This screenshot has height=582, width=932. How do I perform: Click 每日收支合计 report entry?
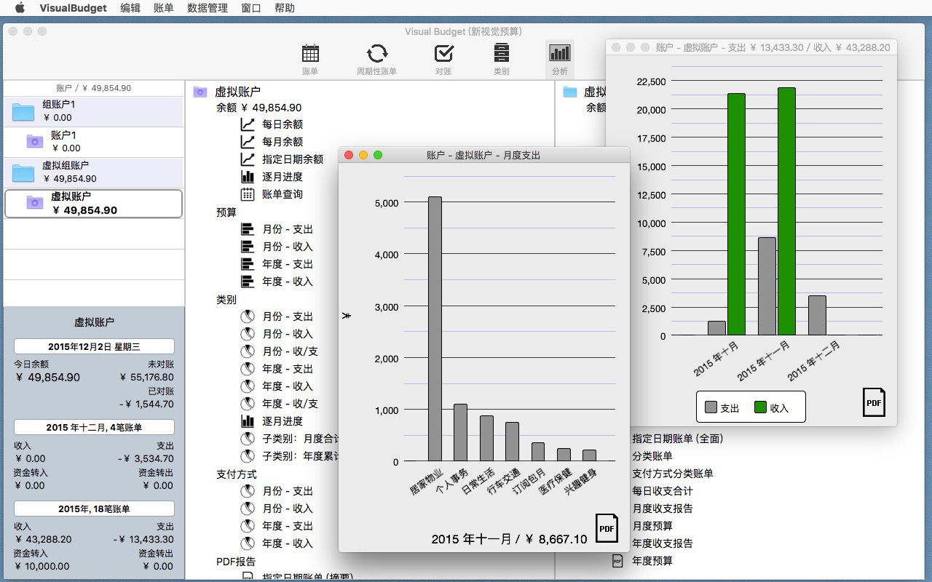[x=663, y=491]
